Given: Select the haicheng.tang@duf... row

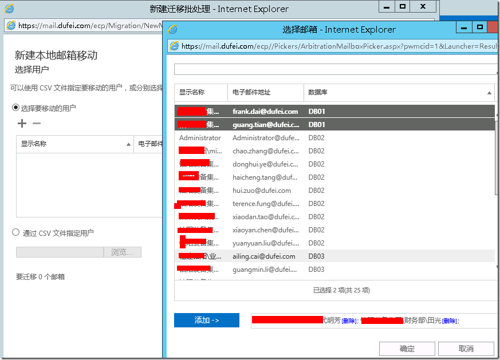Looking at the screenshot, I should (x=334, y=177).
